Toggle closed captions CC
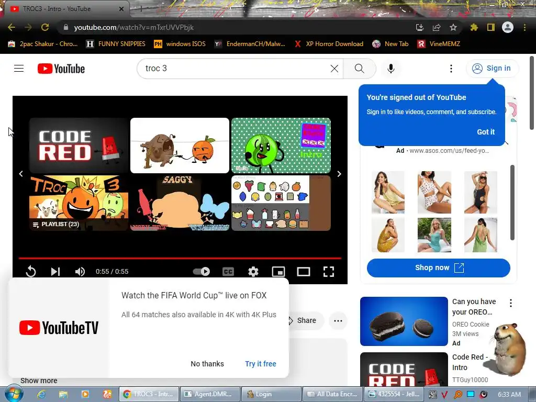This screenshot has height=402, width=536. (228, 272)
